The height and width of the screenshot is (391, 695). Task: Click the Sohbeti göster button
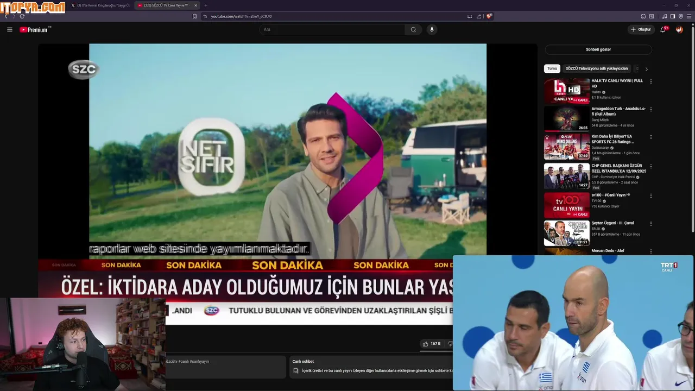[598, 49]
